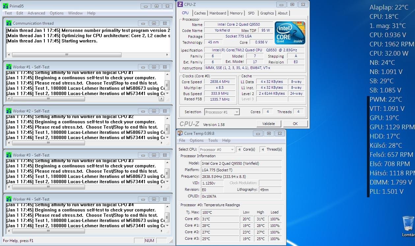Click the Worker #1 Self-Test window icon
This screenshot has width=415, height=246.
tap(9, 67)
